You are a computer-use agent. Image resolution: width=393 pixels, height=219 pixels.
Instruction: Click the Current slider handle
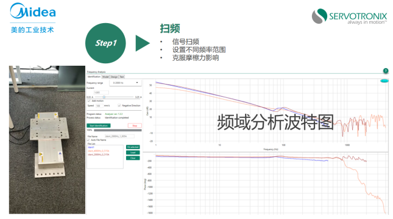(104, 97)
